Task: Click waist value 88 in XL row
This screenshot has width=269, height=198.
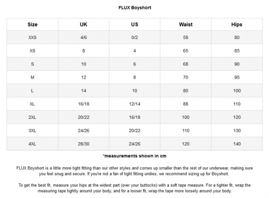Action: (186, 104)
